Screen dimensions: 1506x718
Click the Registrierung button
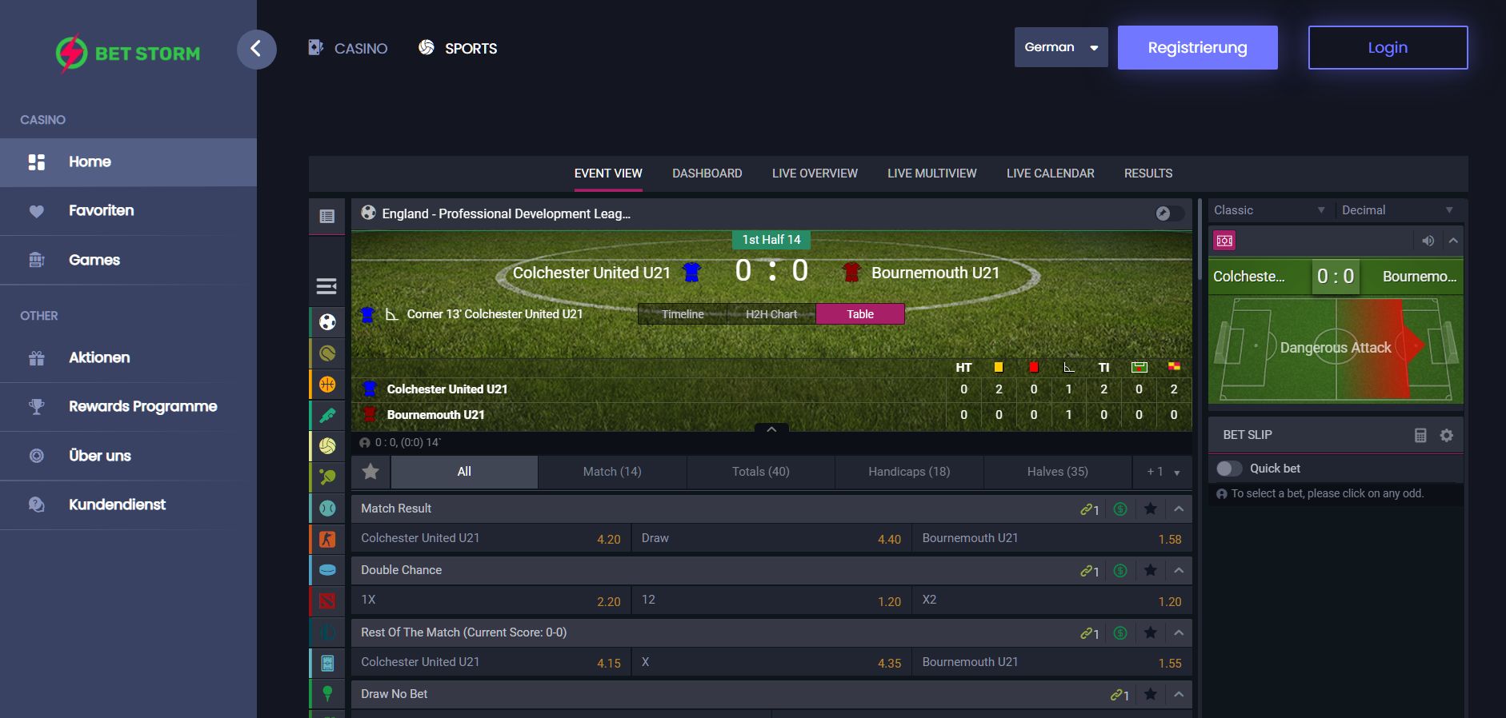click(x=1197, y=47)
